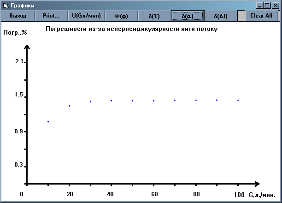Display the Ф(φ) graph

[x=121, y=16]
